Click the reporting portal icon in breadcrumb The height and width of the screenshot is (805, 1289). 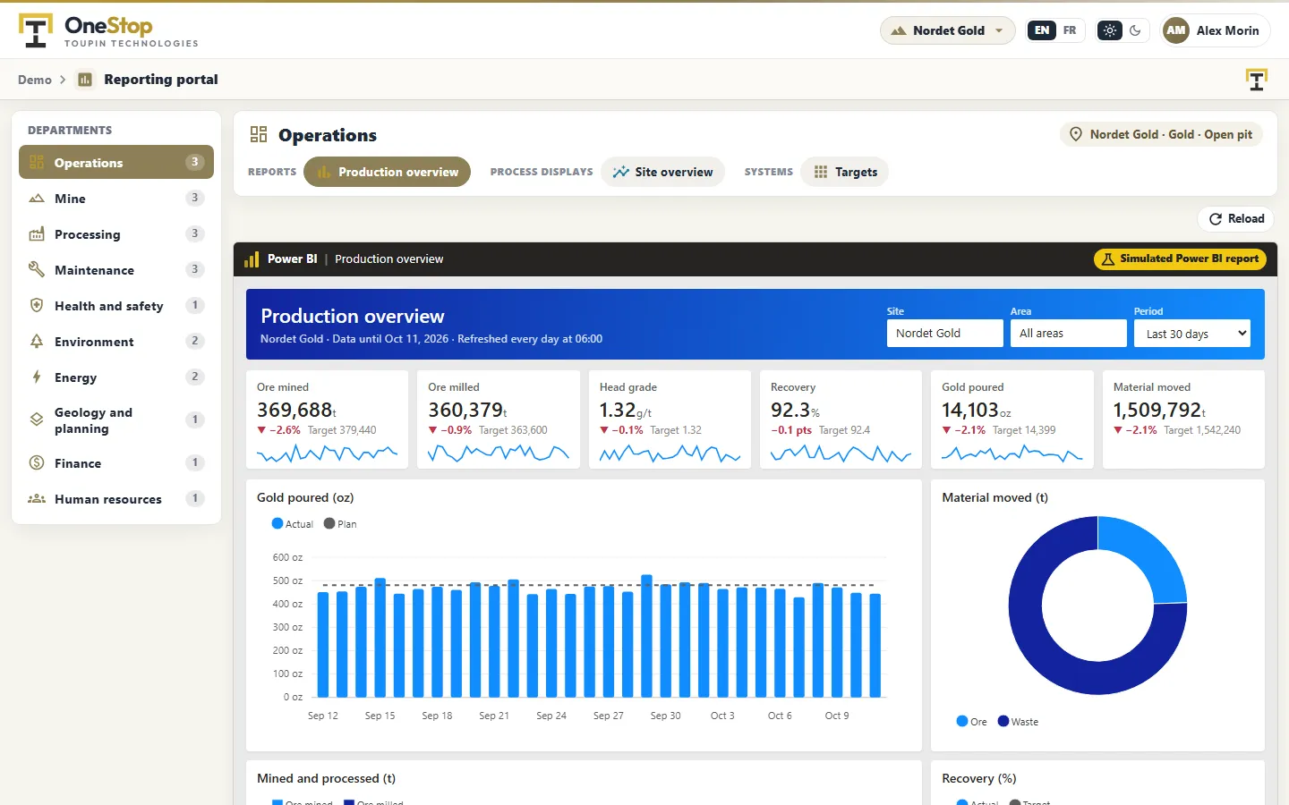point(85,80)
